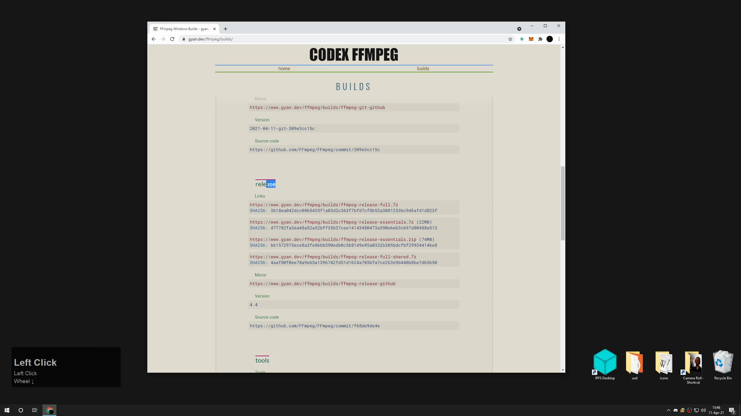Viewport: 741px width, 416px height.
Task: Open Cortana search circle on taskbar
Action: pos(21,410)
